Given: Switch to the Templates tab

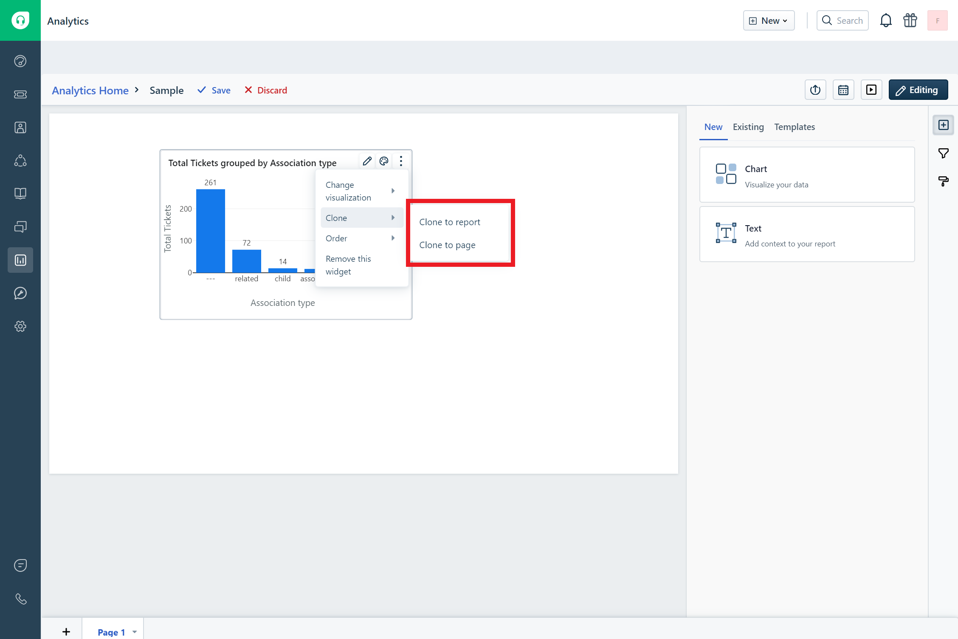Looking at the screenshot, I should click(794, 127).
